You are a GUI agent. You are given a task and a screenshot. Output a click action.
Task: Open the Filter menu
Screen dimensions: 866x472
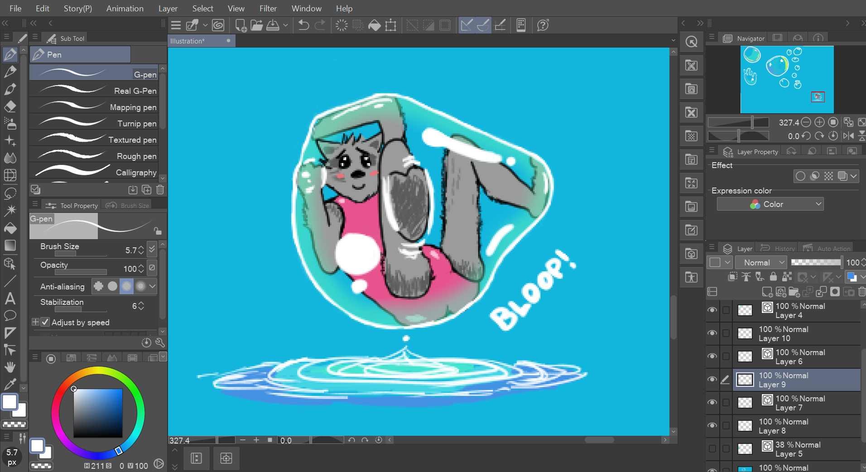pos(268,9)
